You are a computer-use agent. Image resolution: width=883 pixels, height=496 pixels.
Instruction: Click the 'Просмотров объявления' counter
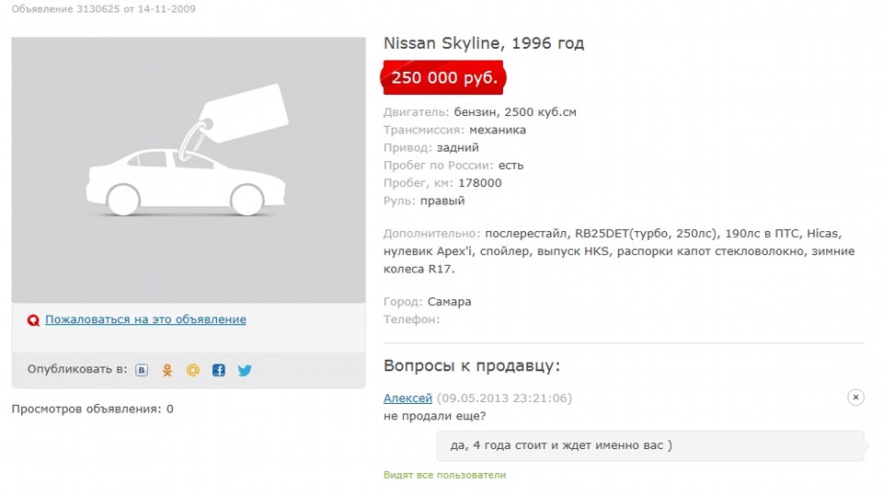tap(92, 409)
